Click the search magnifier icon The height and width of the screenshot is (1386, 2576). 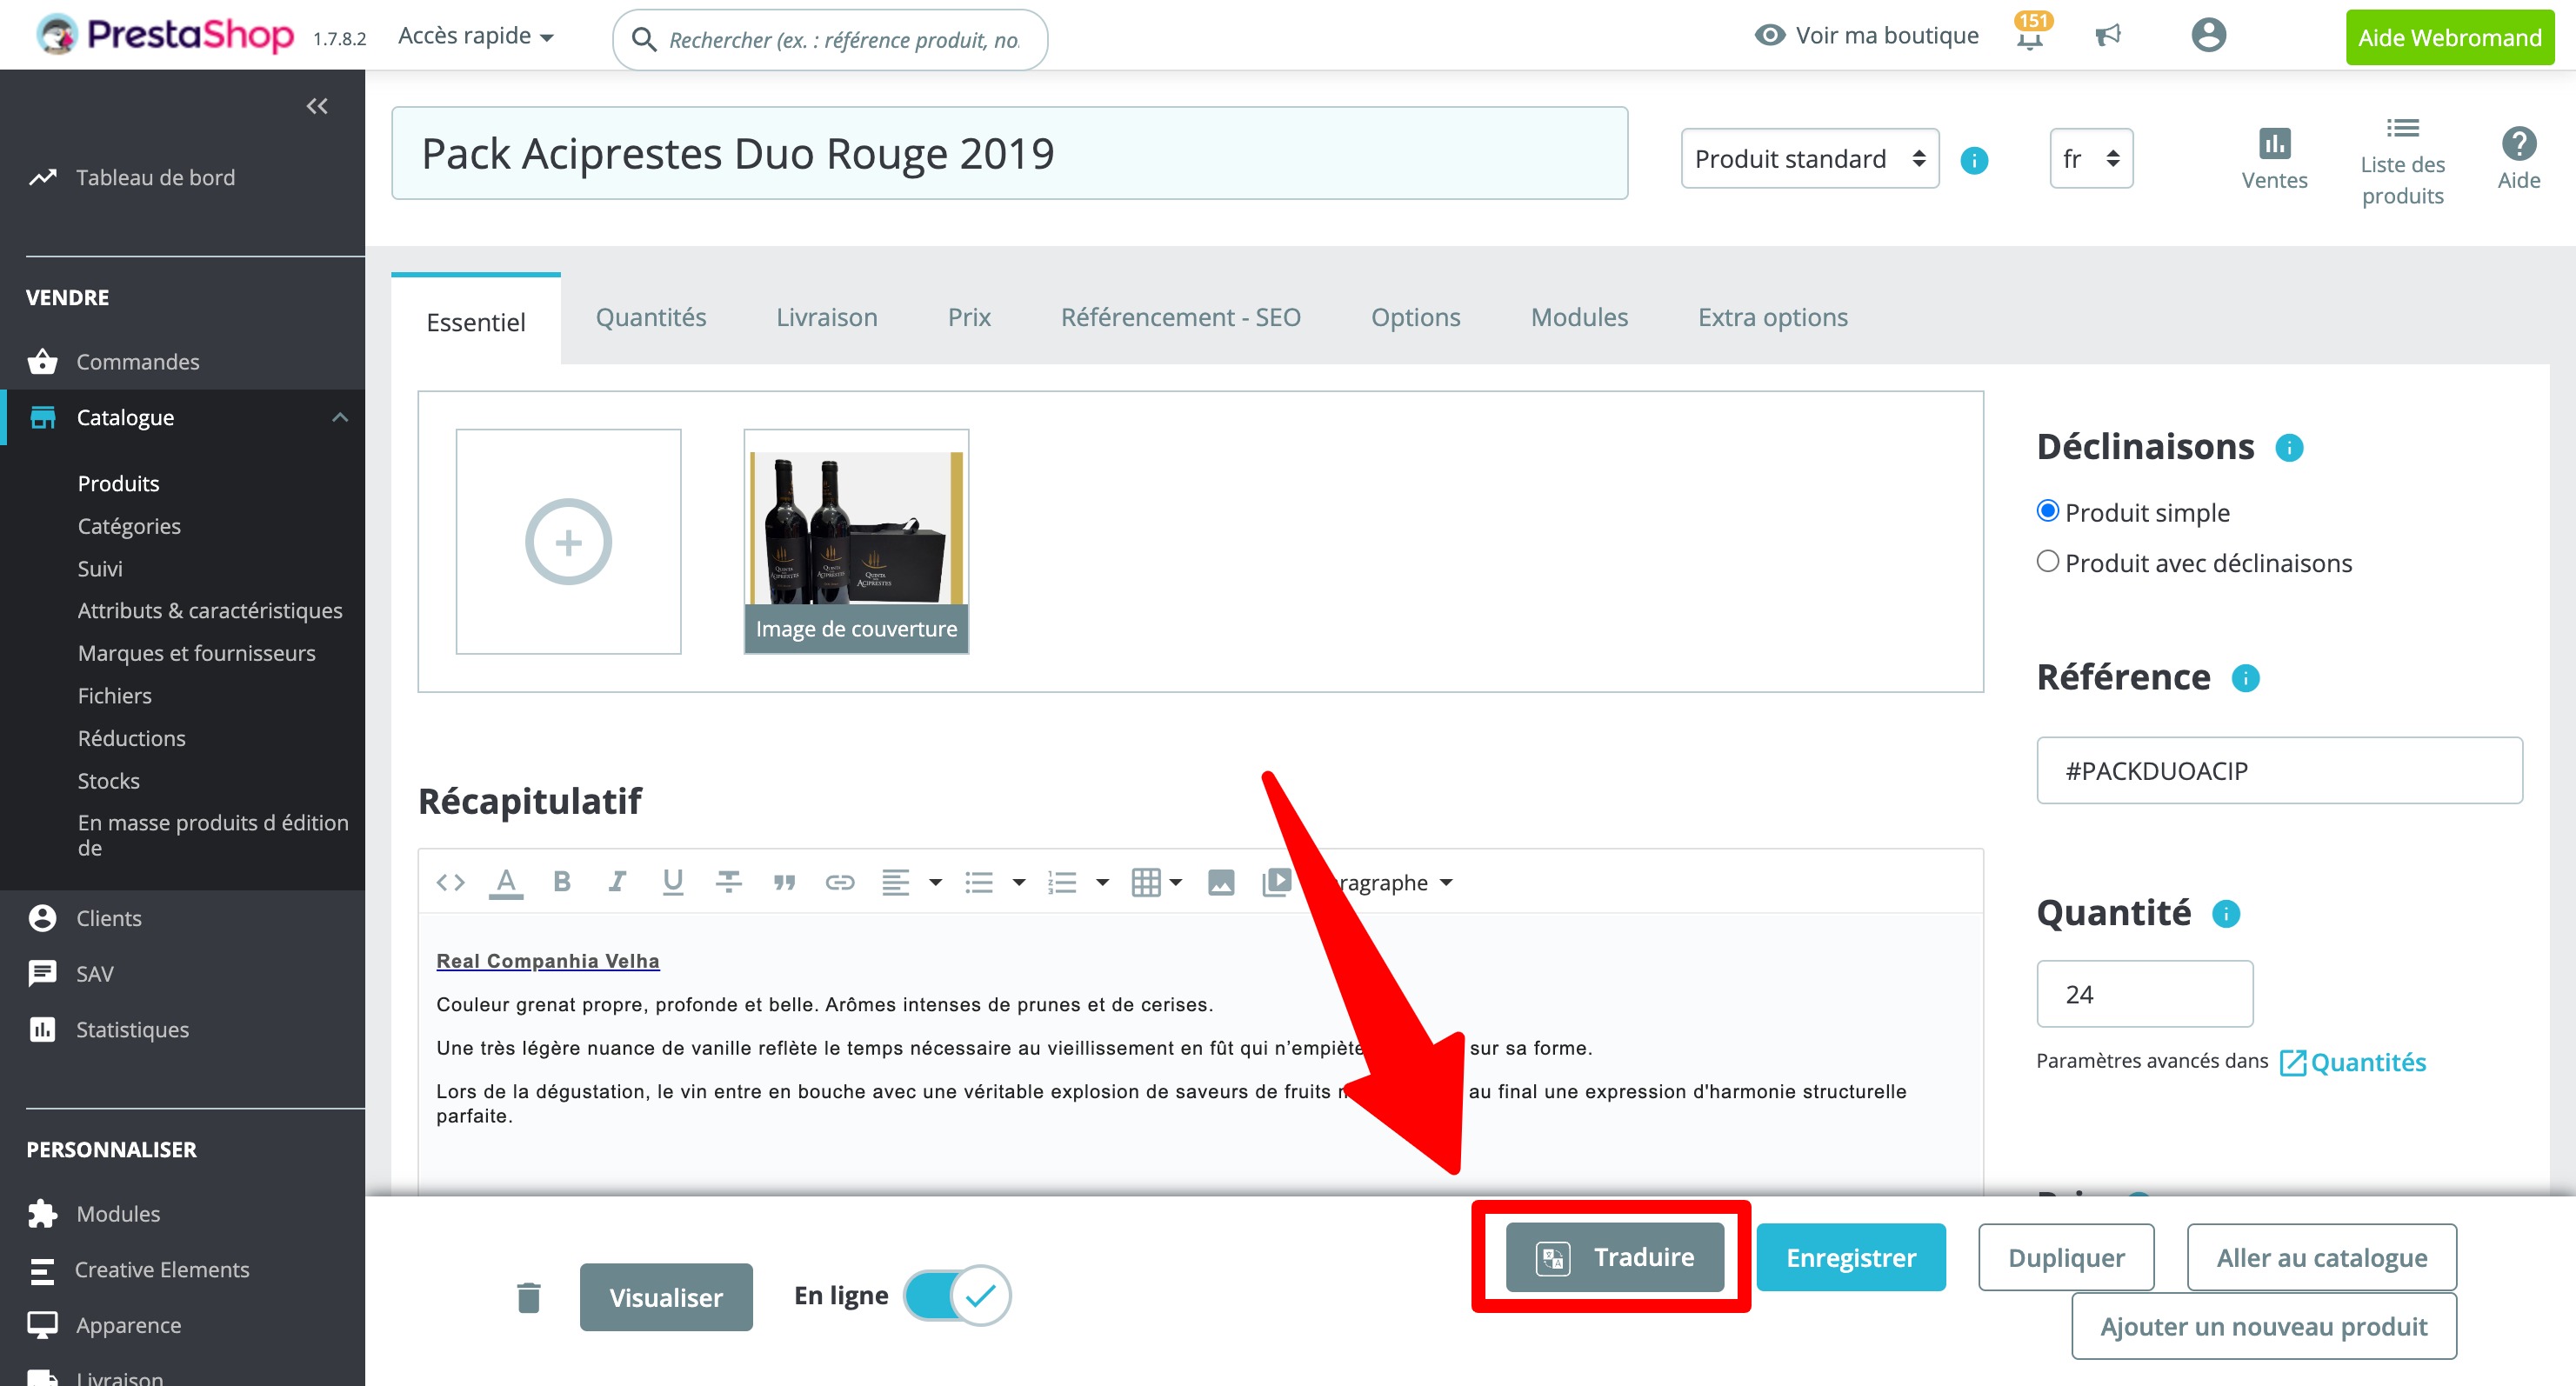pyautogui.click(x=644, y=40)
